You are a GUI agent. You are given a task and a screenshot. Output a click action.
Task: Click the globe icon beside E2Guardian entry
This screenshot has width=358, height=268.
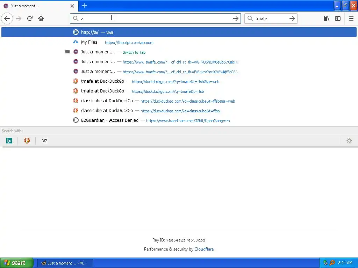[x=76, y=120]
